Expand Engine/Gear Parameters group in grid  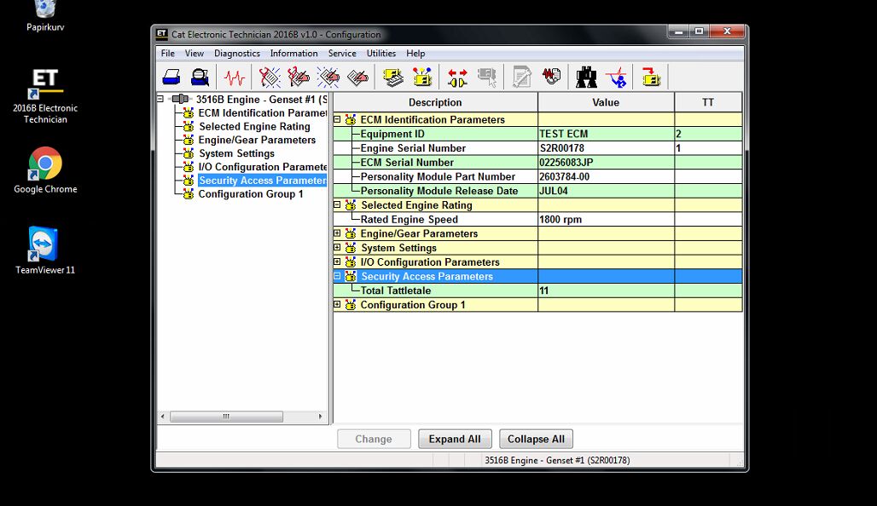click(337, 233)
